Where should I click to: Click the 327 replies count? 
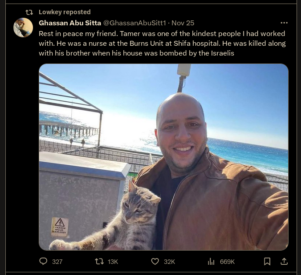tap(57, 262)
